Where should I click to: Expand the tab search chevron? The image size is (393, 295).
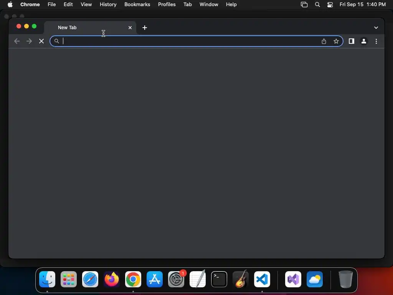coord(376,28)
